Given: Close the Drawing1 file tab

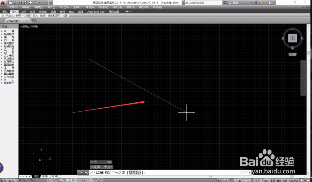Looking at the screenshot, I should (27, 21).
